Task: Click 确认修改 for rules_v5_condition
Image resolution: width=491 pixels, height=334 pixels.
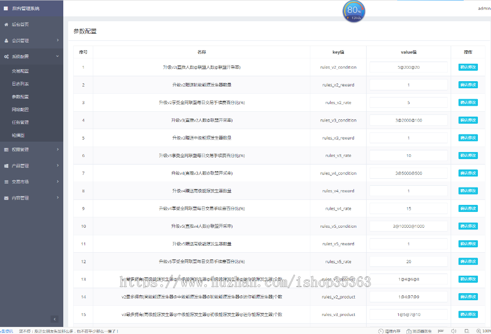Action: (x=468, y=226)
